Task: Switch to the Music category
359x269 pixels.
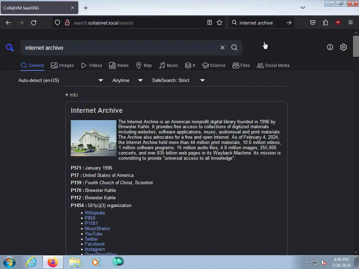Action: [169, 65]
